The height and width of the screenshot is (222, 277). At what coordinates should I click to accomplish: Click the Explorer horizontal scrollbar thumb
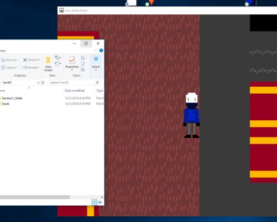click(x=35, y=197)
